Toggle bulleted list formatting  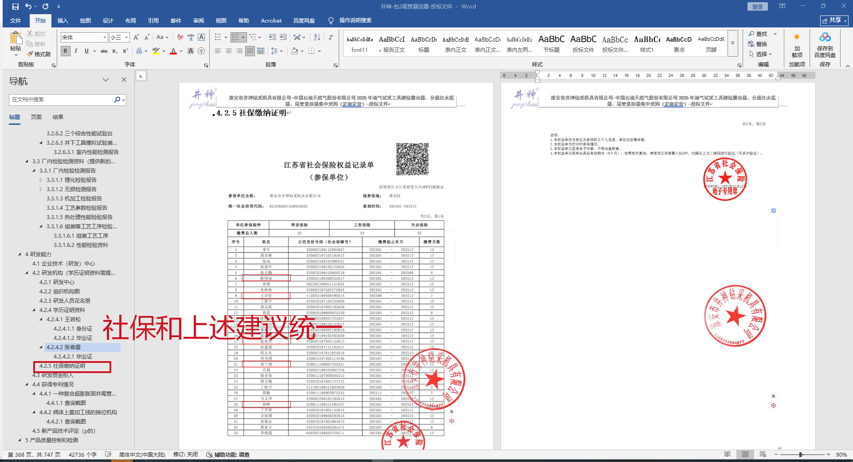pyautogui.click(x=218, y=37)
